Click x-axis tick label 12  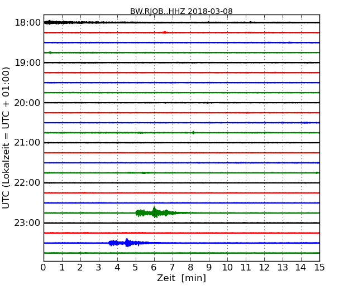coord(264,268)
